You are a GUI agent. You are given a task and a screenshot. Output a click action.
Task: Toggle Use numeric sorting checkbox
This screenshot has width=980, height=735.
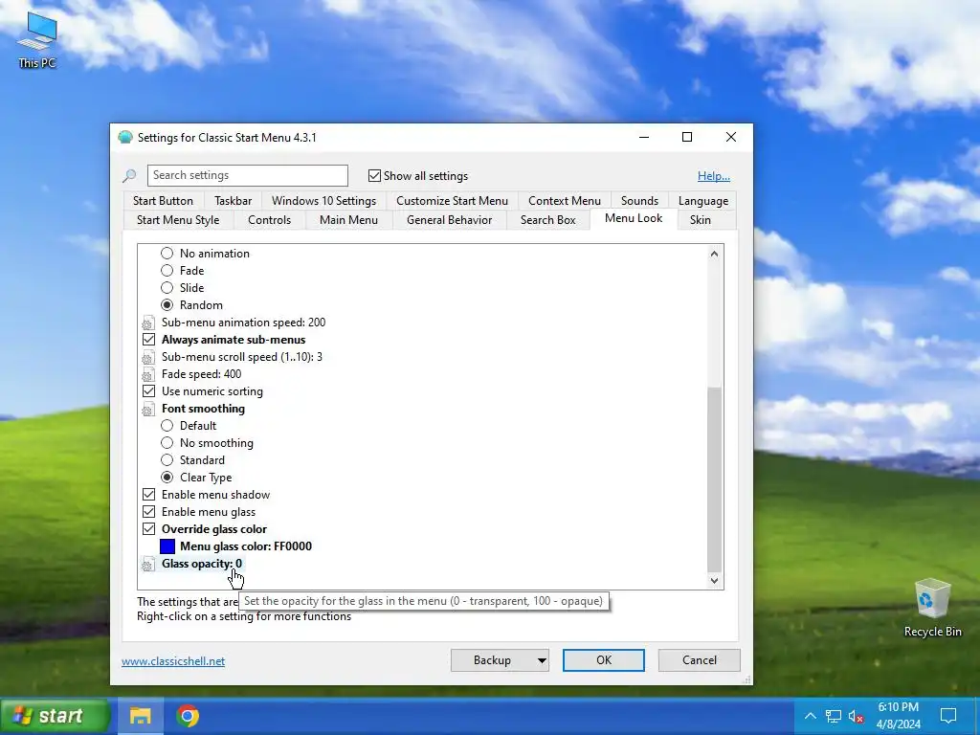coord(148,391)
